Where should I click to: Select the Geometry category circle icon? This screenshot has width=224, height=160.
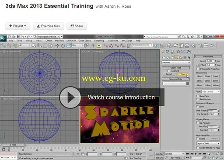(x=164, y=58)
